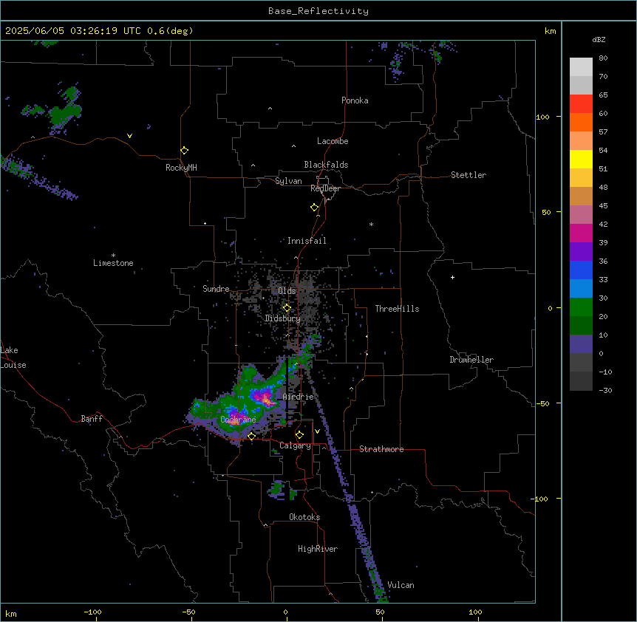Click the Calgary city label
The width and height of the screenshot is (637, 622).
295,445
